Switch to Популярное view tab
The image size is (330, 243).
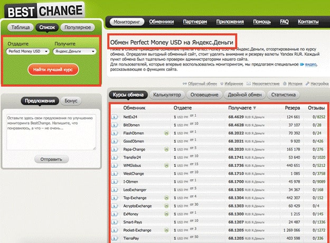pyautogui.click(x=78, y=27)
